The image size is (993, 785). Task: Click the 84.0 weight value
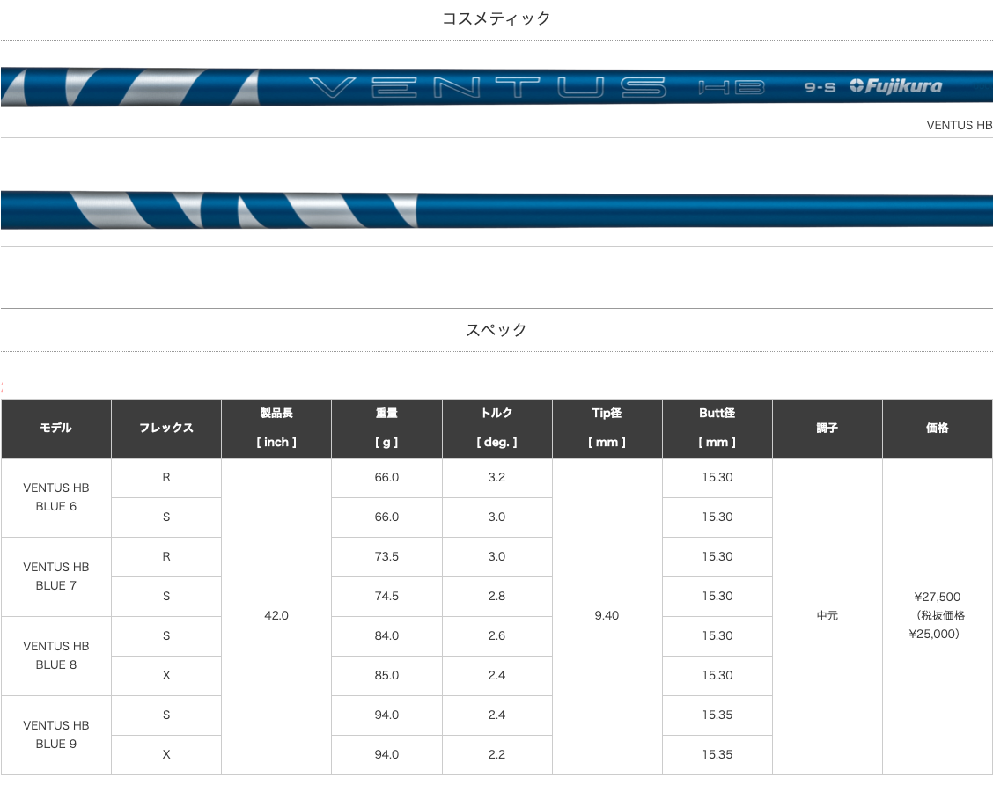(x=386, y=635)
